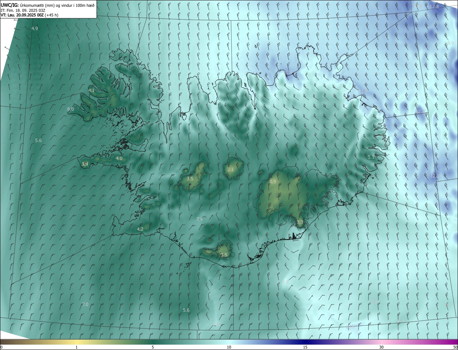The image size is (458, 350).
Task: Click the 7.4 value label on the map
Action: (x=199, y=219)
